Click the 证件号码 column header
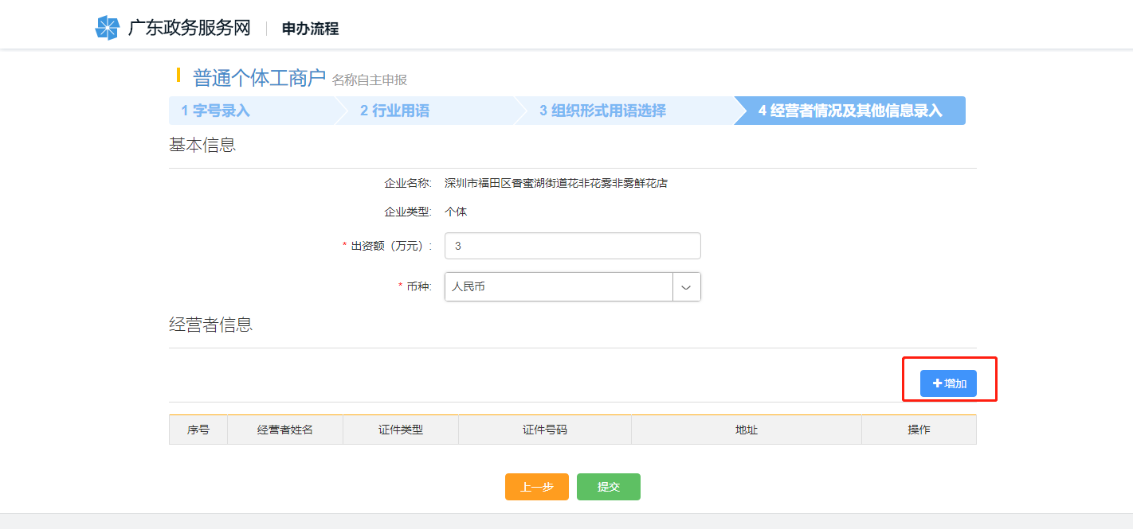 click(545, 430)
